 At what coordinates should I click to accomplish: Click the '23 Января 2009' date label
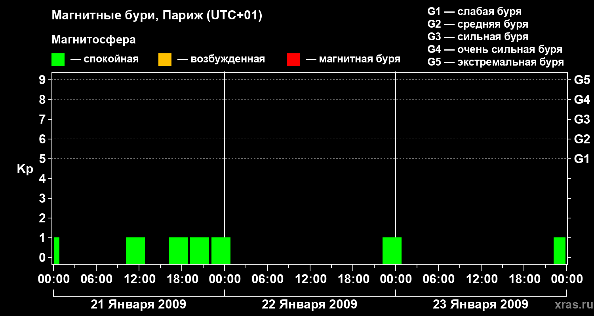point(481,304)
